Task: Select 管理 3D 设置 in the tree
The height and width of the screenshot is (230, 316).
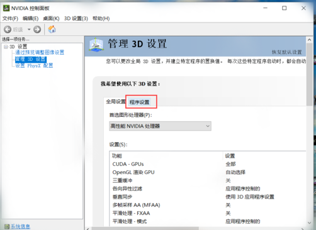Action: click(31, 59)
